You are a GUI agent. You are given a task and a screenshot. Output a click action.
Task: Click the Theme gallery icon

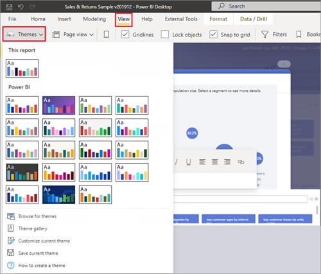(11, 228)
